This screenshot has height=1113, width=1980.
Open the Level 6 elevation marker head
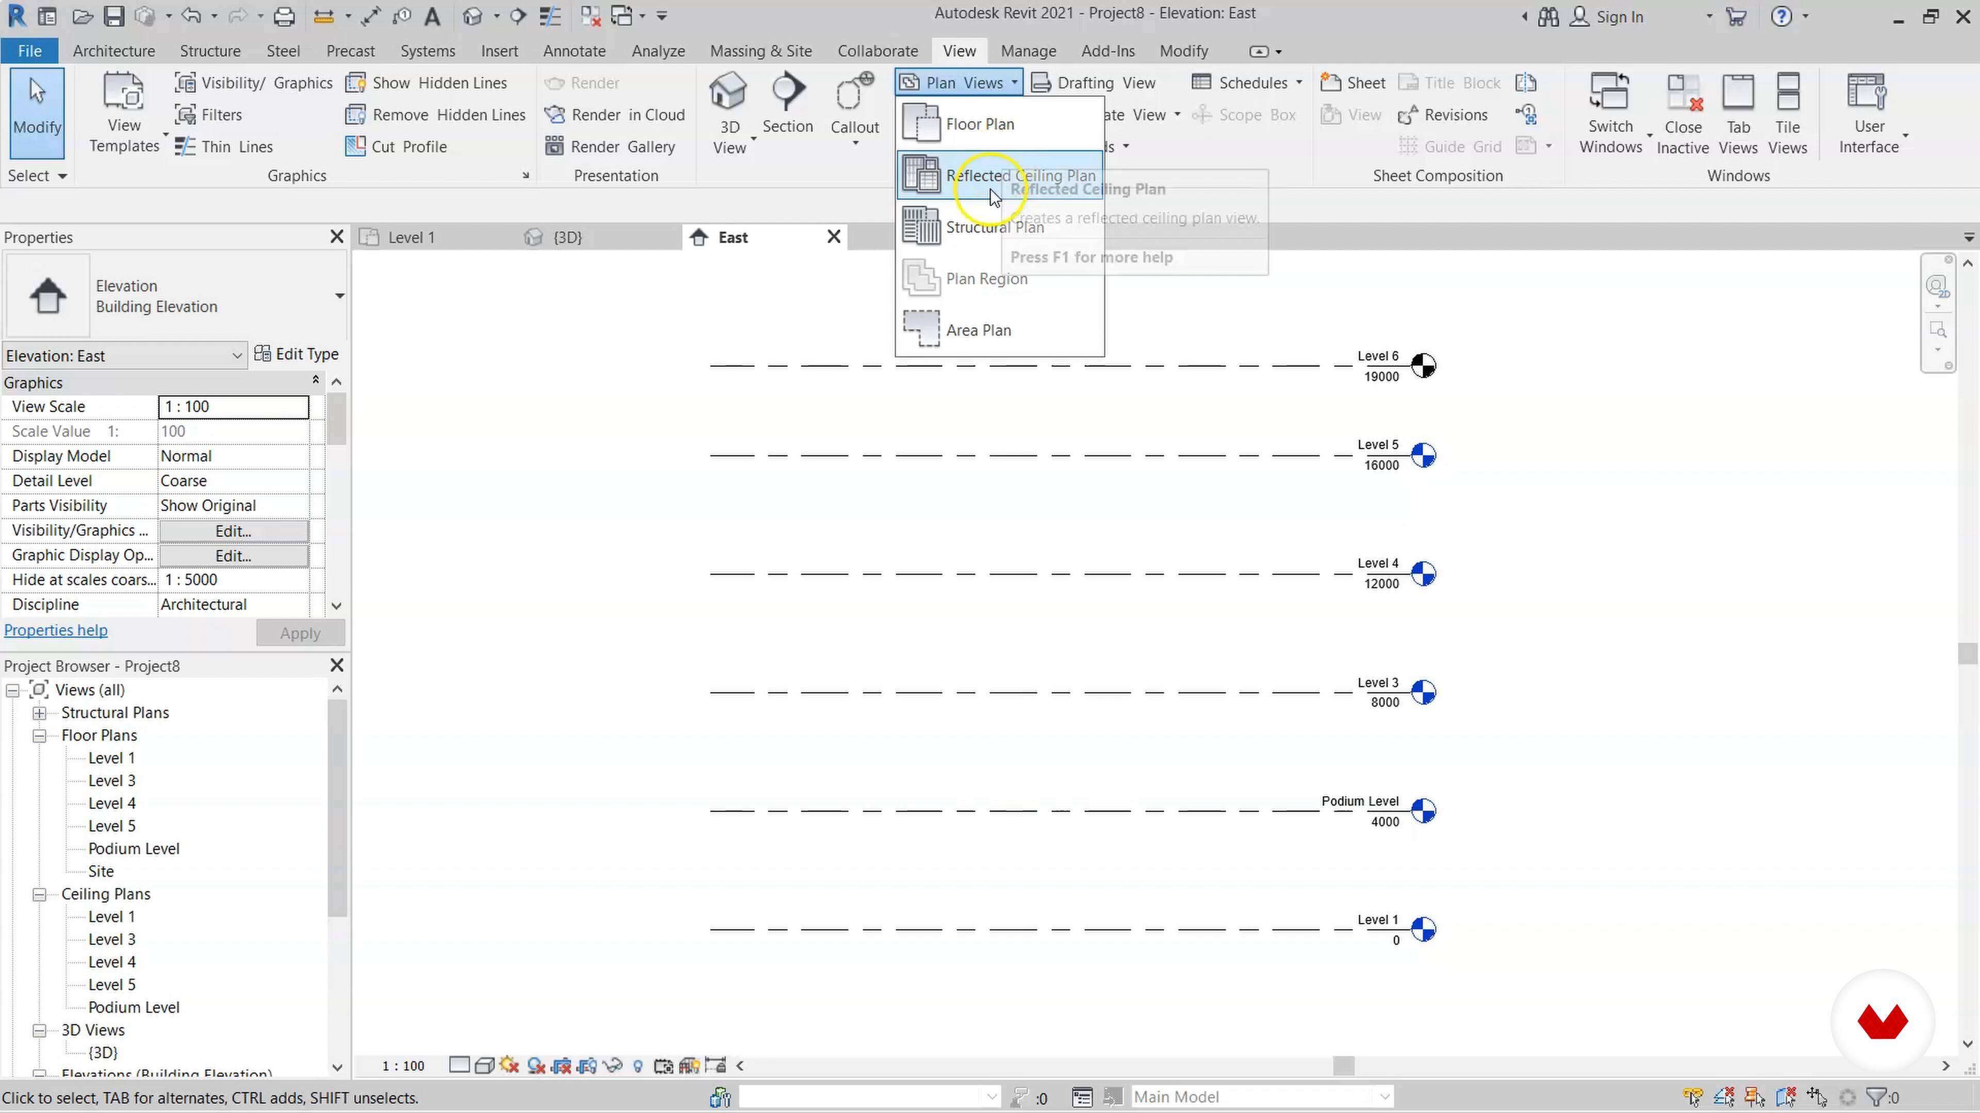(x=1424, y=366)
